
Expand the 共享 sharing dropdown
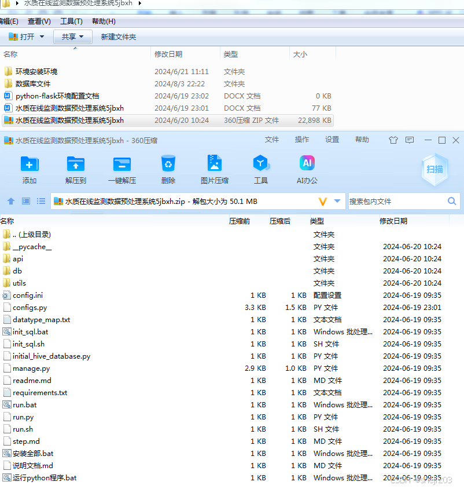[x=81, y=36]
